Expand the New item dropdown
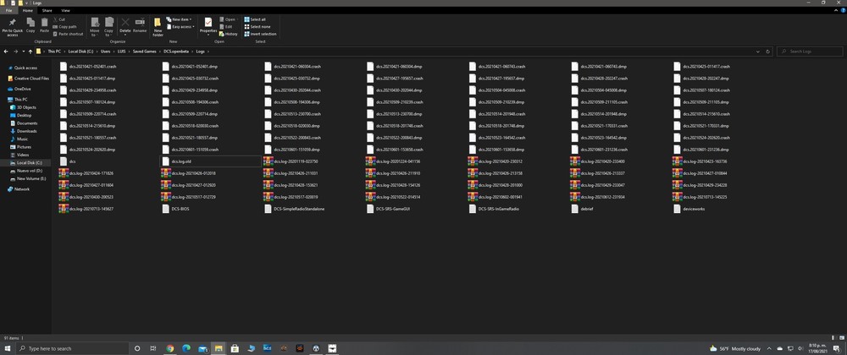Viewport: 847px width, 355px height. (x=179, y=19)
